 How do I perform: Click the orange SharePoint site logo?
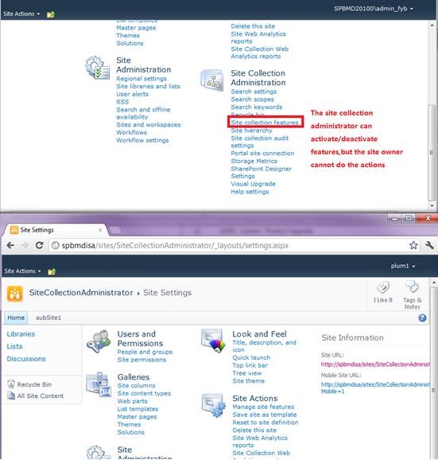pyautogui.click(x=14, y=294)
